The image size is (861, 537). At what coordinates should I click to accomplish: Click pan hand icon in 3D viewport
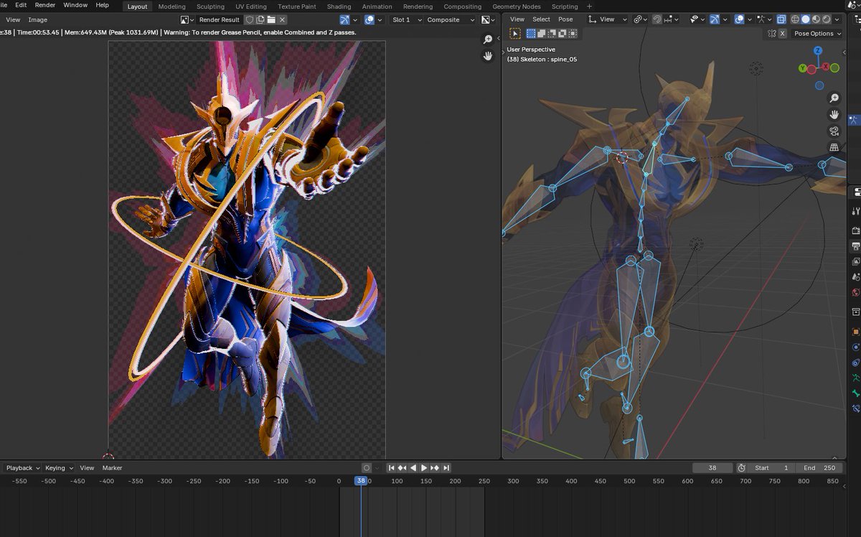(x=834, y=114)
